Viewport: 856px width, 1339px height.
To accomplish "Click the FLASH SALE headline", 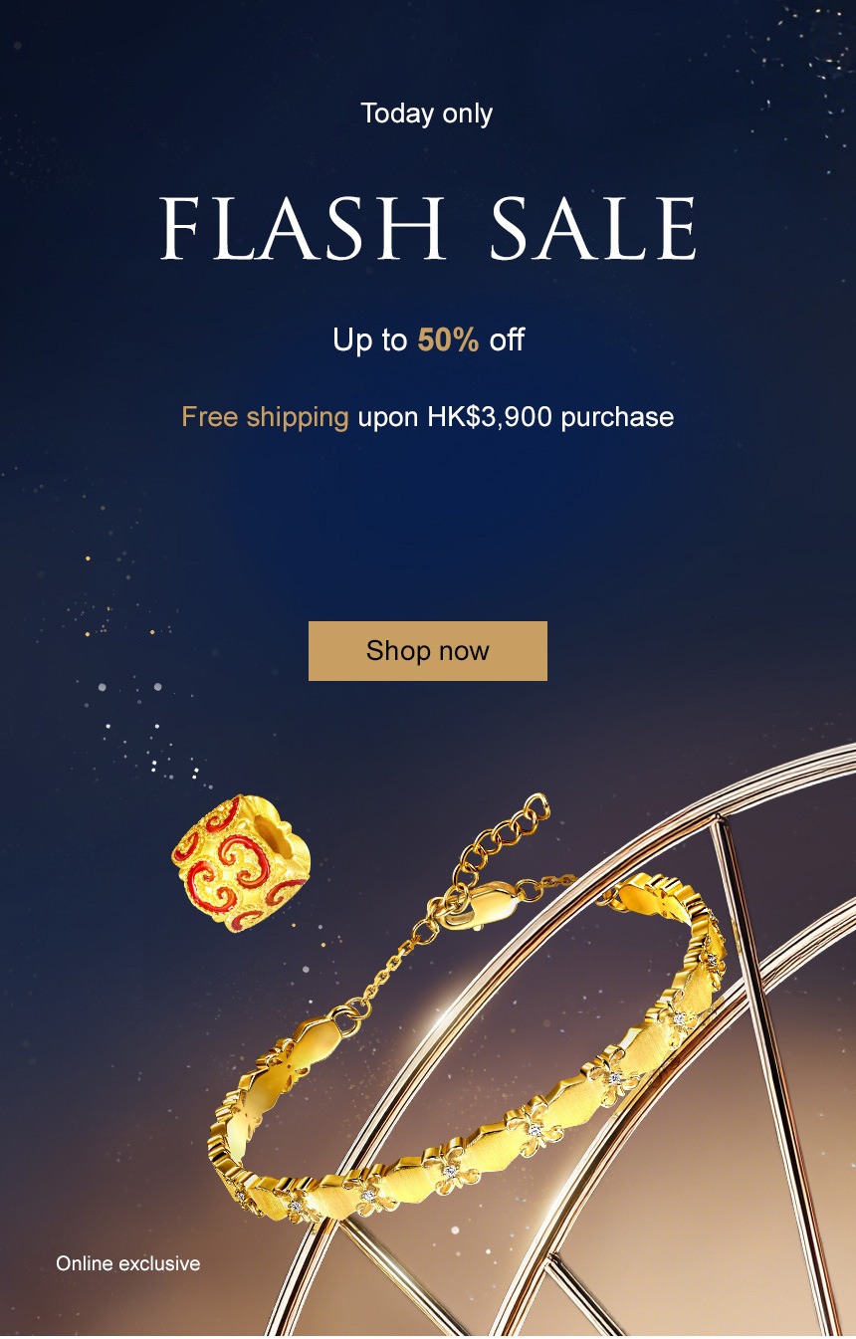I will coord(428,229).
